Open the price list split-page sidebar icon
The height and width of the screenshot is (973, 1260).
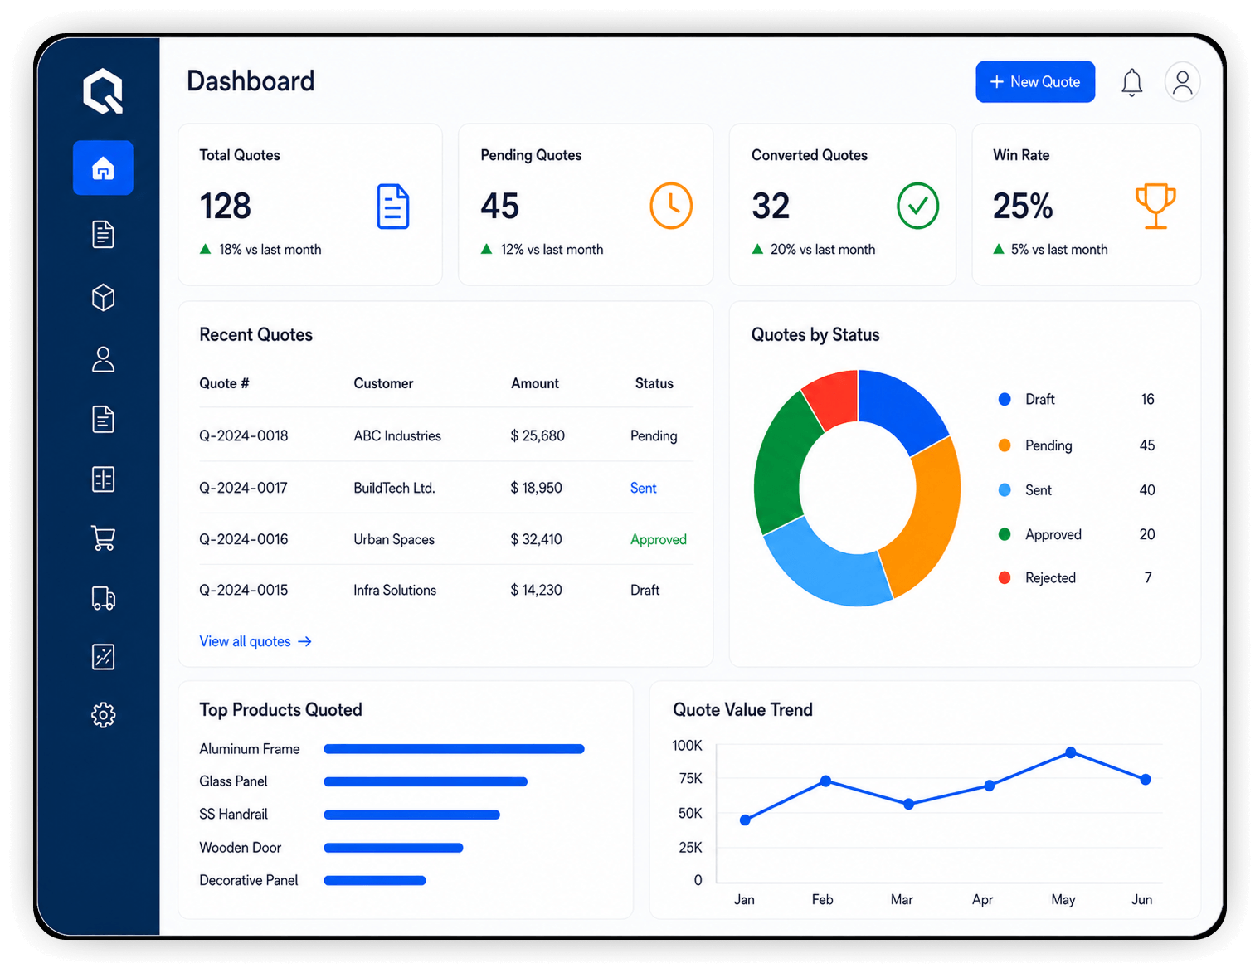pyautogui.click(x=103, y=479)
